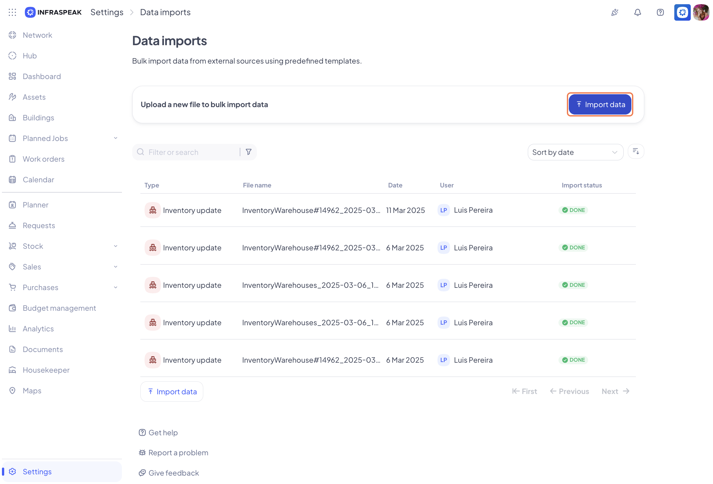Click the Infraspeak logo
Screen dimensions: 713x484
point(54,12)
